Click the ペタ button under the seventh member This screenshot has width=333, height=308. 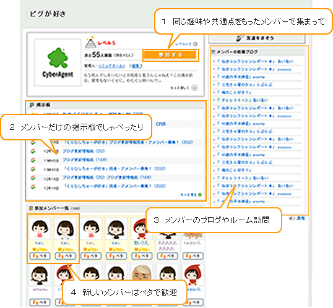click(x=192, y=256)
